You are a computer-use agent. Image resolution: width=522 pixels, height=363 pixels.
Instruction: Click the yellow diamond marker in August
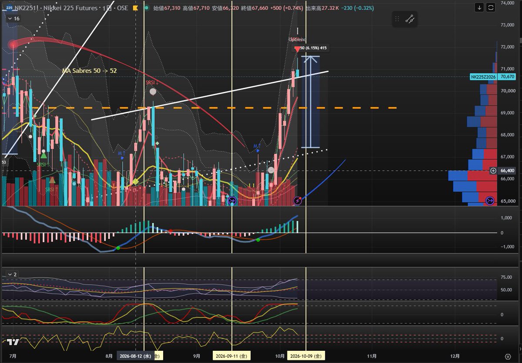pos(135,181)
